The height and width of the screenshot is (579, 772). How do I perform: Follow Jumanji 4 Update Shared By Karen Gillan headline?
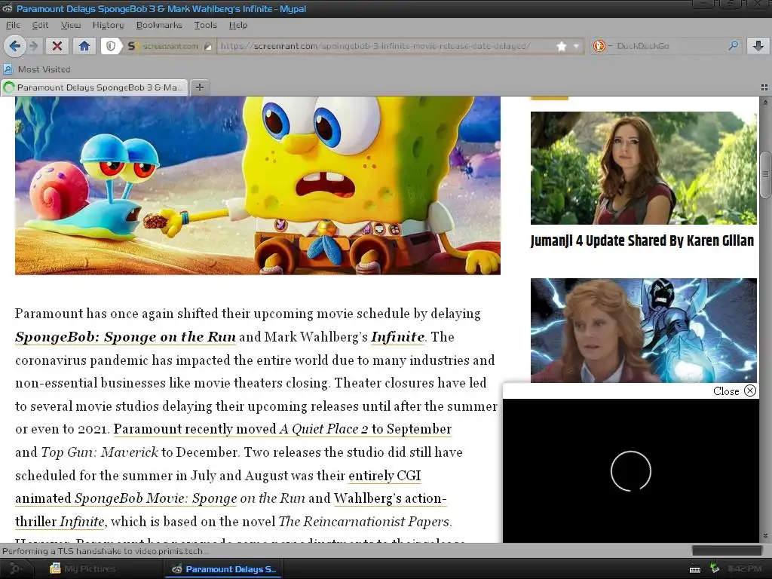[x=642, y=240]
